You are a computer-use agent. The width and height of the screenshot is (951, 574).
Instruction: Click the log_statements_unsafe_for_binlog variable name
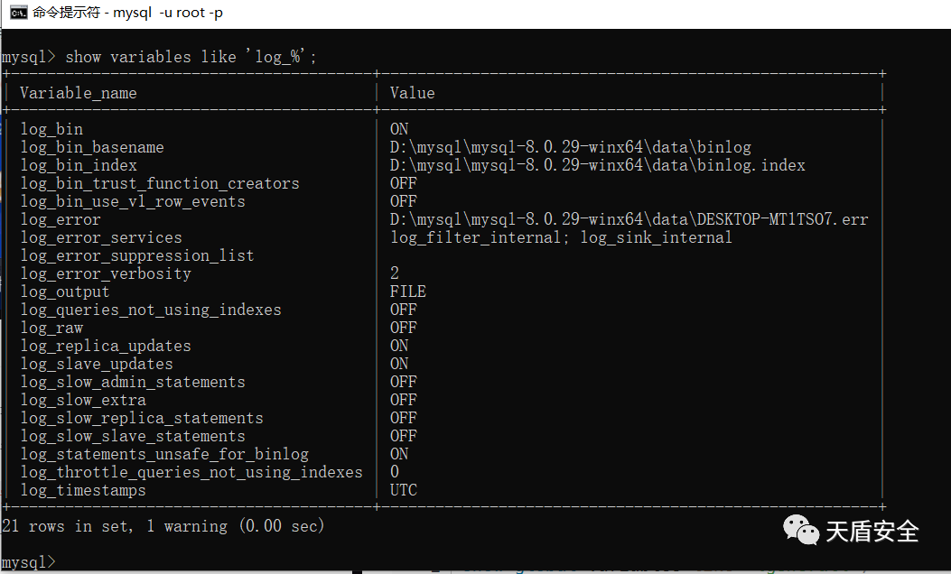click(164, 454)
